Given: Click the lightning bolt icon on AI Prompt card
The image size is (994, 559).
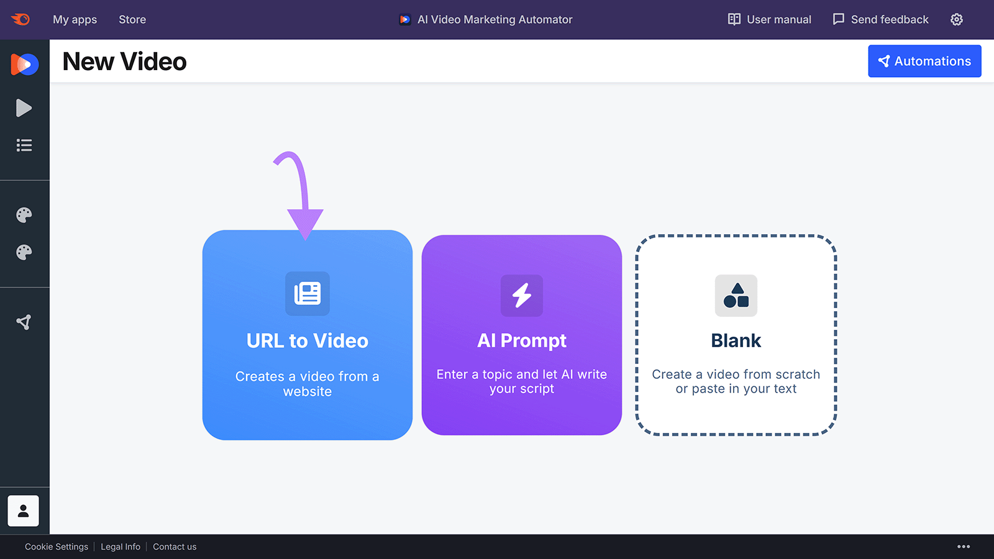Looking at the screenshot, I should coord(522,296).
